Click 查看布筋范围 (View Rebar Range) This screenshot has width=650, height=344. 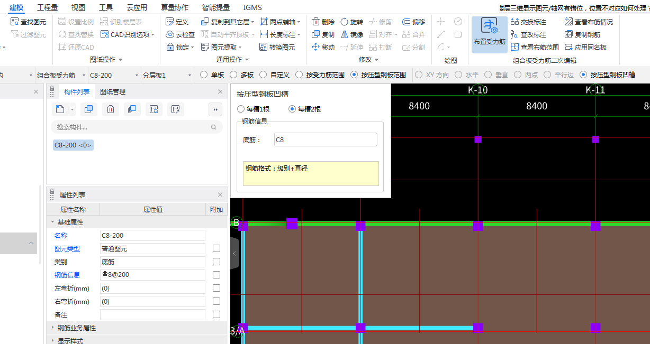point(535,47)
